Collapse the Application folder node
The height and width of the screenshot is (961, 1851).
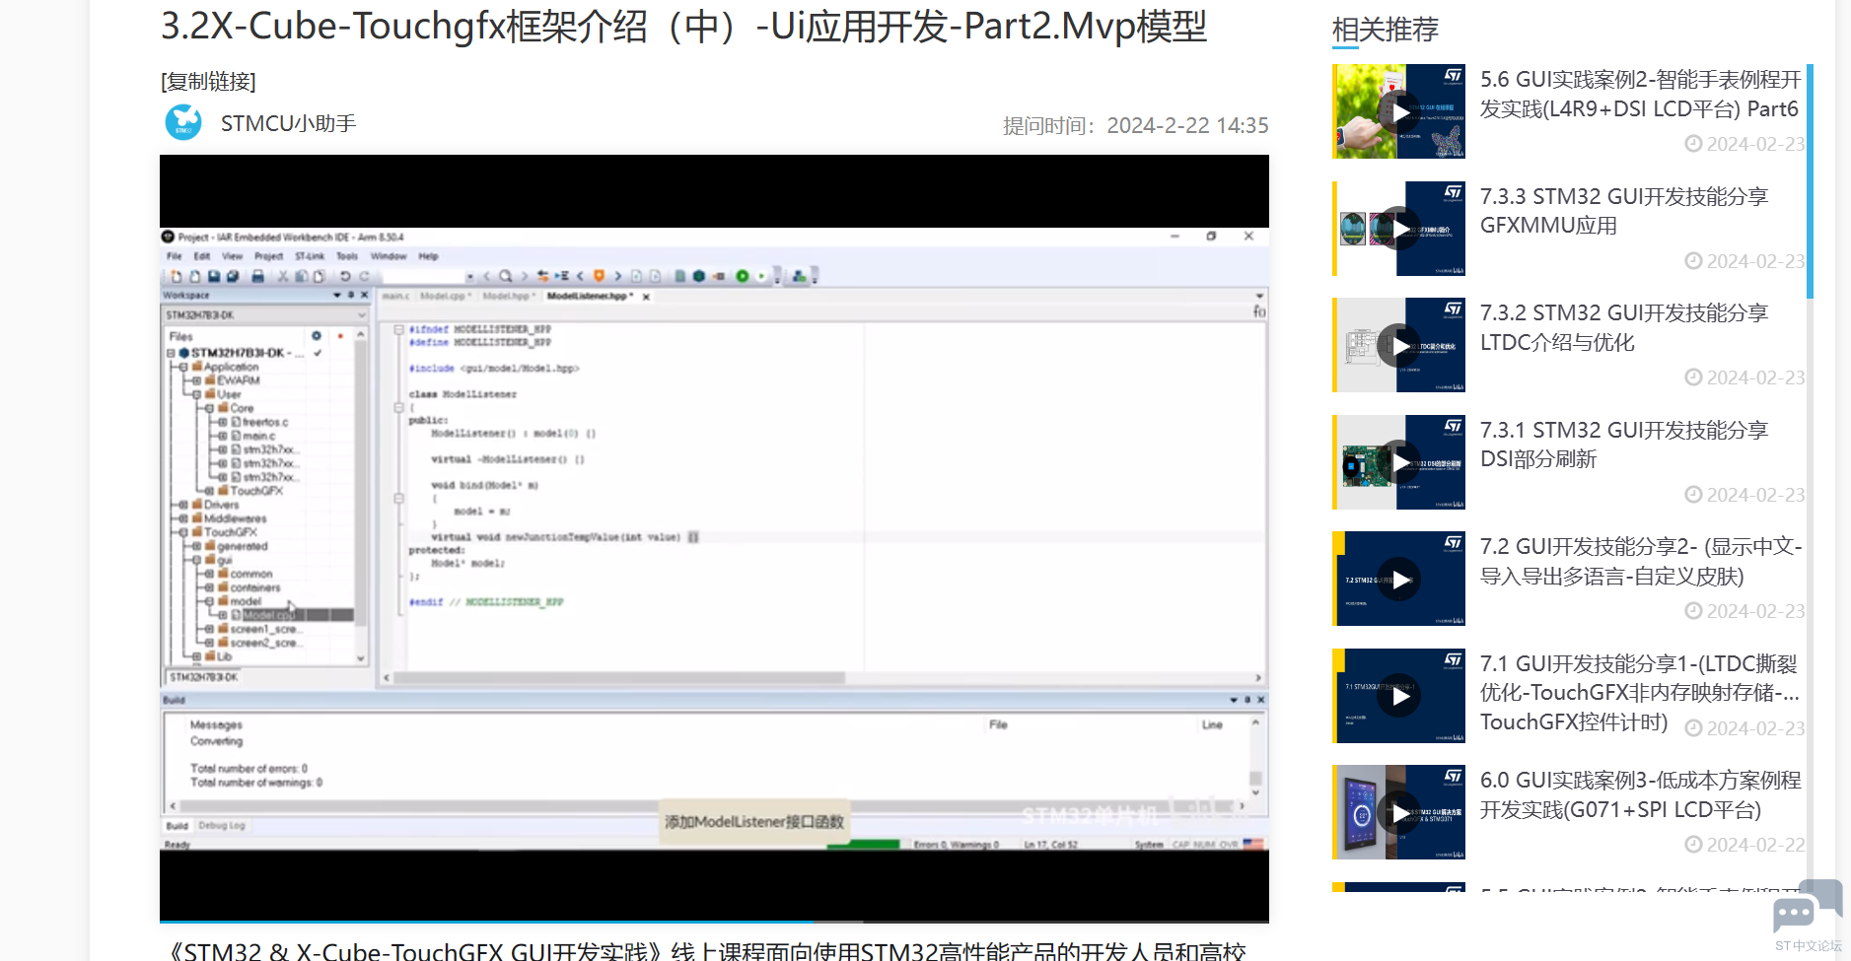(x=183, y=367)
